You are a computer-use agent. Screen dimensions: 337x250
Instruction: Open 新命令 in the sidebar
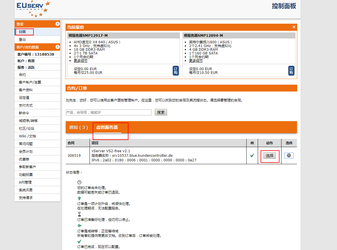pos(24,113)
